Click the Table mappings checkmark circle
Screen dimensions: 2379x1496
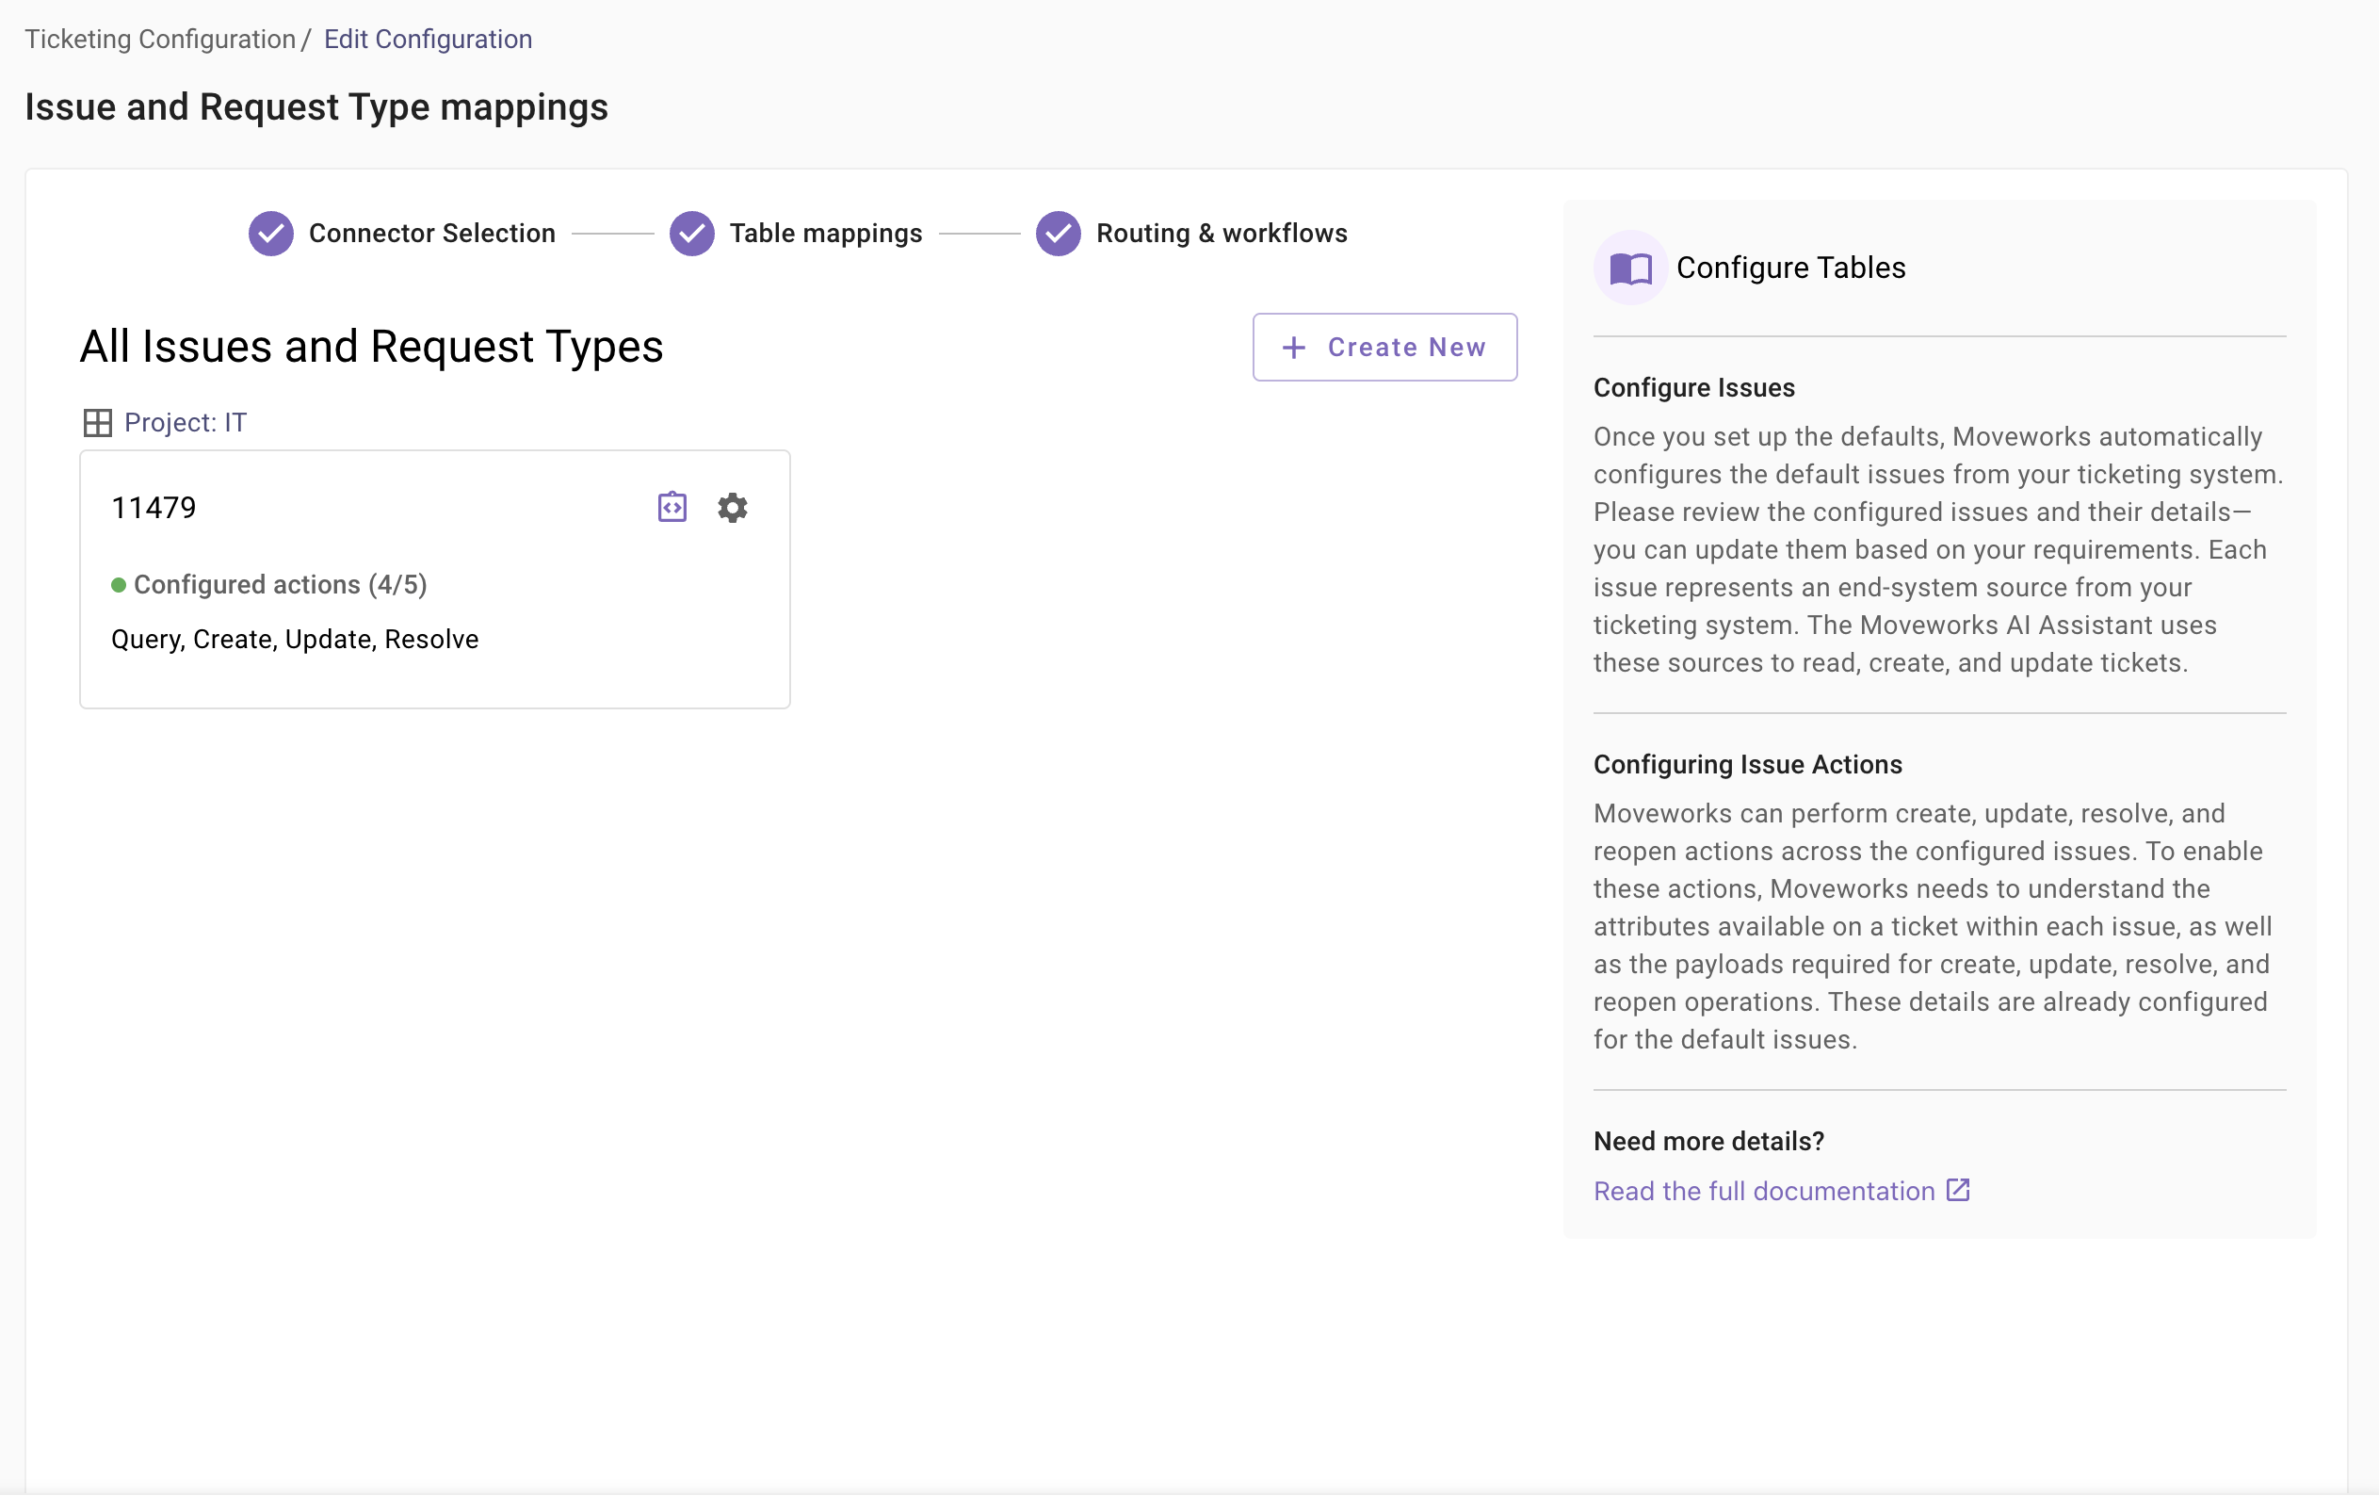click(x=691, y=235)
